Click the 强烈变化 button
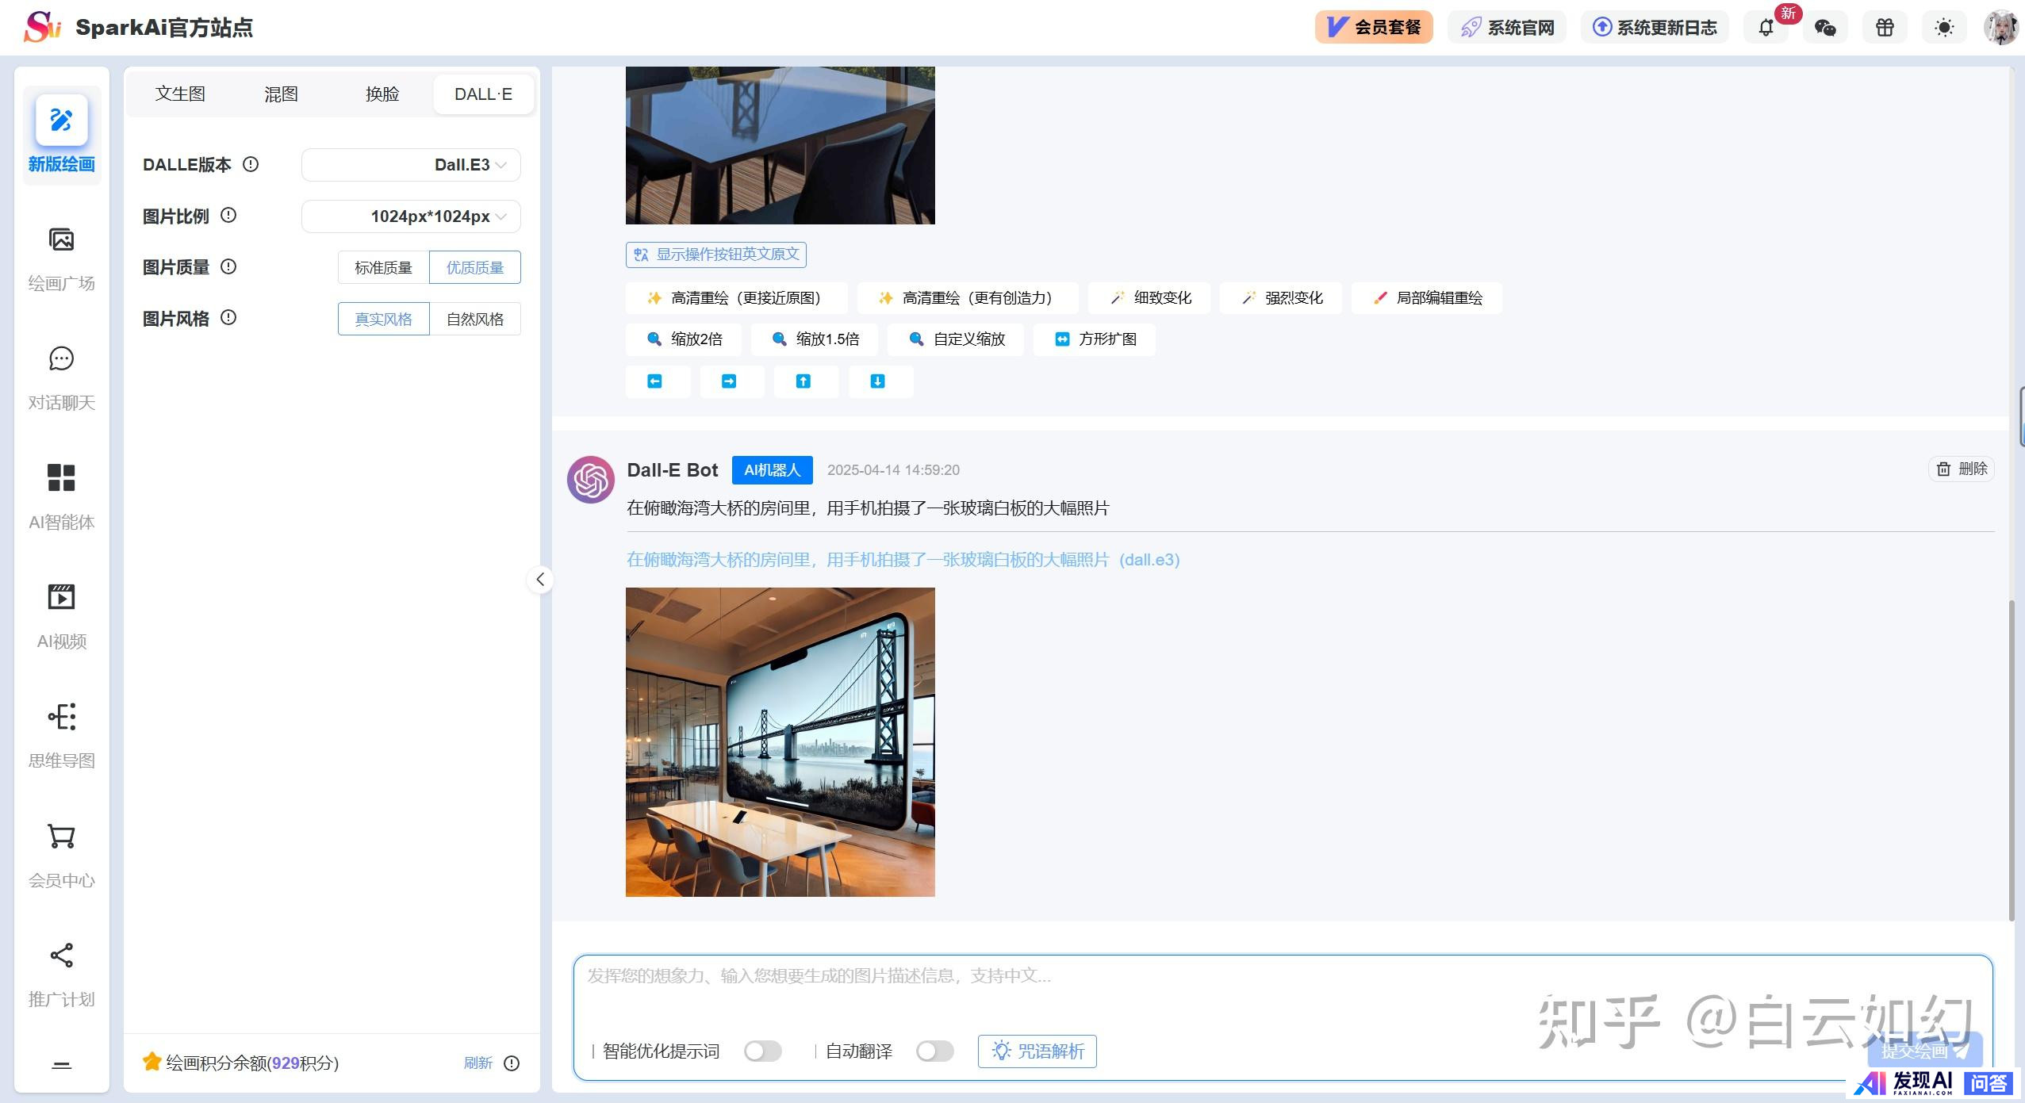 point(1281,298)
